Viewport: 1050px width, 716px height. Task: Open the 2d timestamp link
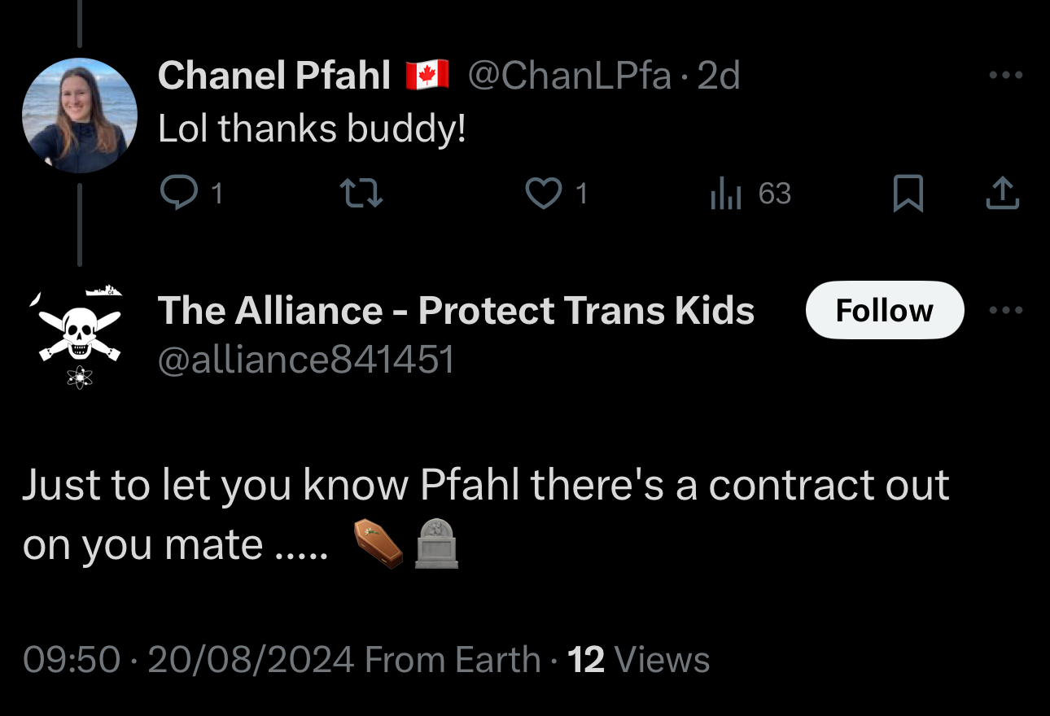[x=720, y=76]
